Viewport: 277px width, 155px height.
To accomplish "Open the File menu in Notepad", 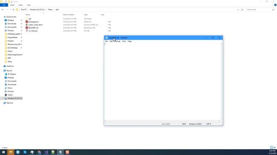I will tap(106, 41).
